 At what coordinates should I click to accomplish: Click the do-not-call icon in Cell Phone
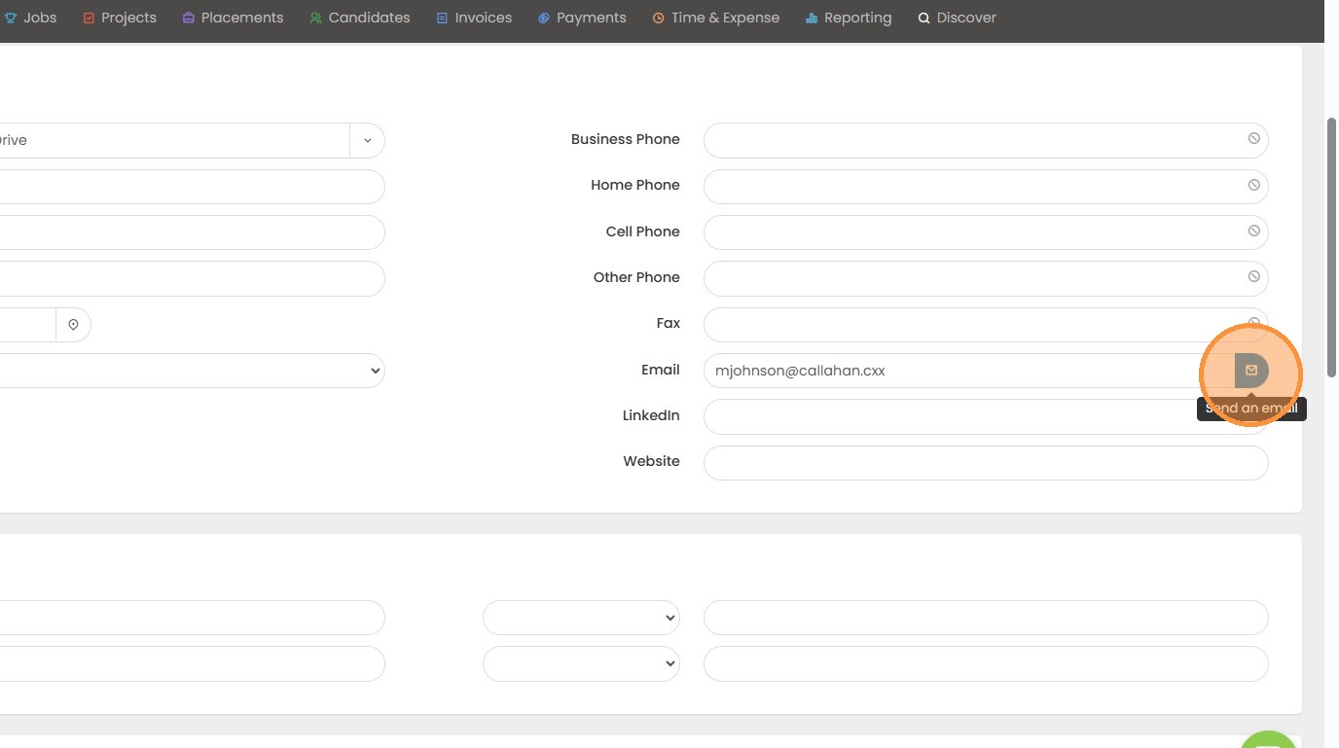1253,231
